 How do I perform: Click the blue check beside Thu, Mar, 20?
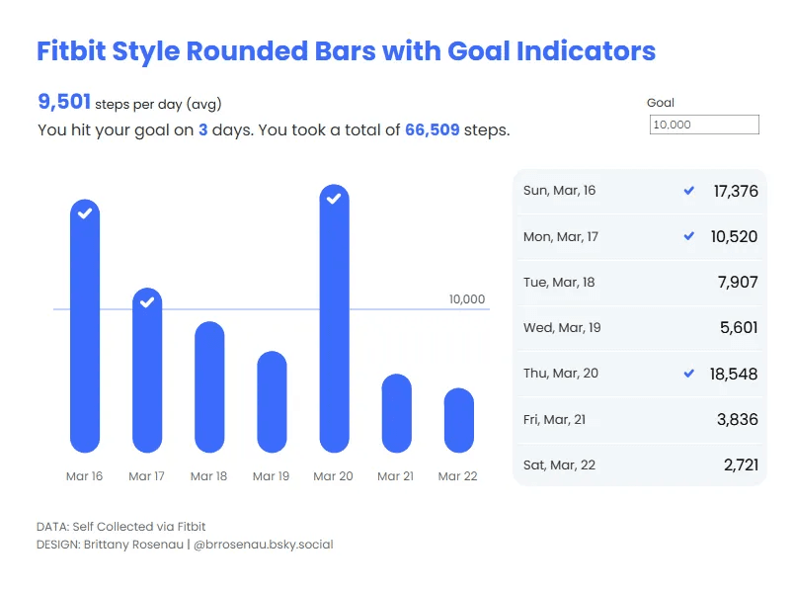(x=689, y=374)
